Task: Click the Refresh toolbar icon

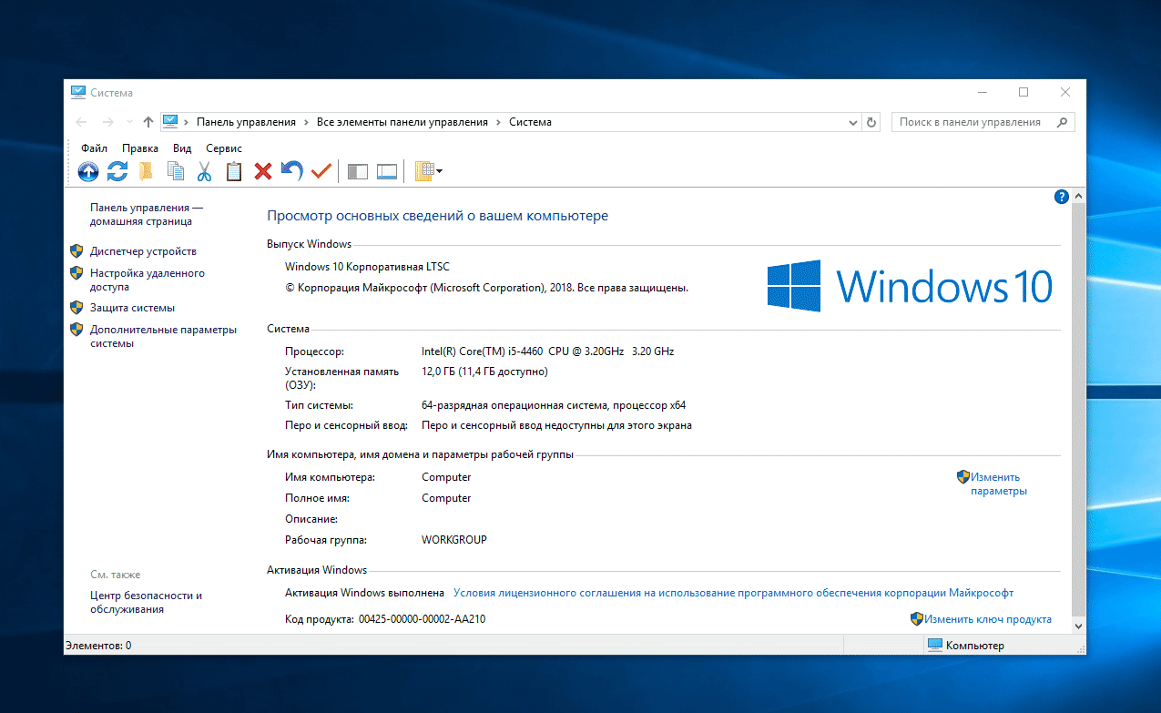Action: coord(117,170)
